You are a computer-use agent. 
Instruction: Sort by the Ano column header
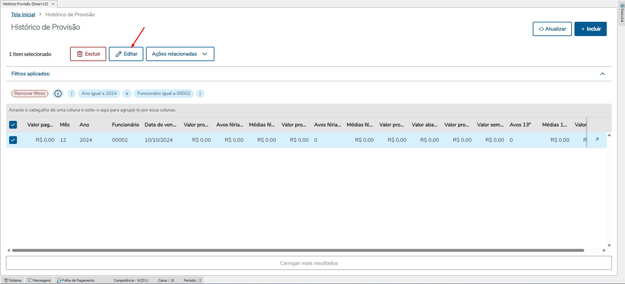pos(84,125)
